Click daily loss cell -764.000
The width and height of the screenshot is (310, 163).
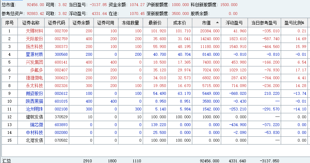point(271,78)
